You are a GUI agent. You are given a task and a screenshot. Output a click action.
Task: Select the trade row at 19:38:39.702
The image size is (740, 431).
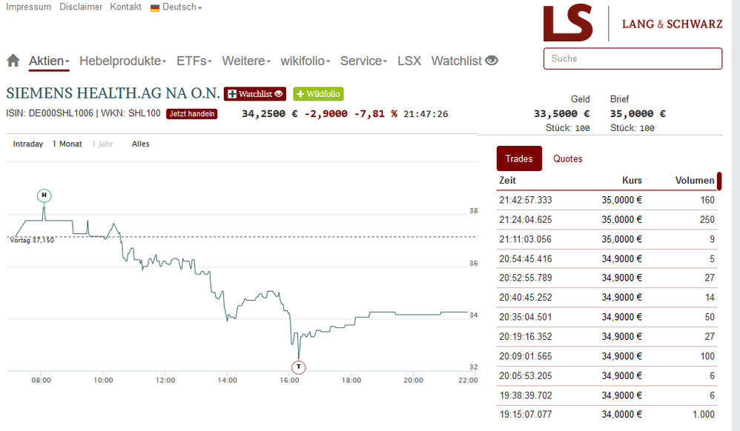[x=607, y=395]
